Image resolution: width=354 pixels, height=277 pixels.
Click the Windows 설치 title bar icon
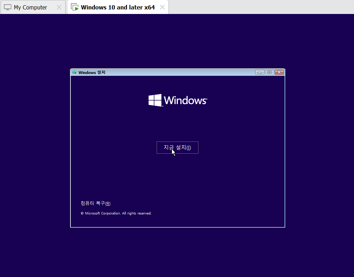(x=74, y=72)
